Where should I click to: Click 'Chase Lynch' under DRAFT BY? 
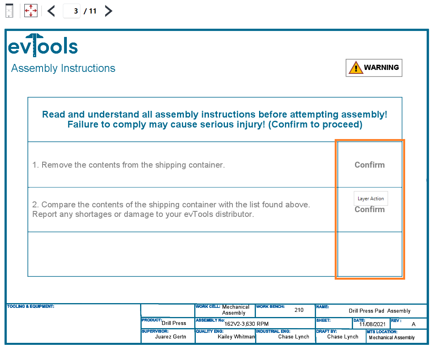point(343,337)
